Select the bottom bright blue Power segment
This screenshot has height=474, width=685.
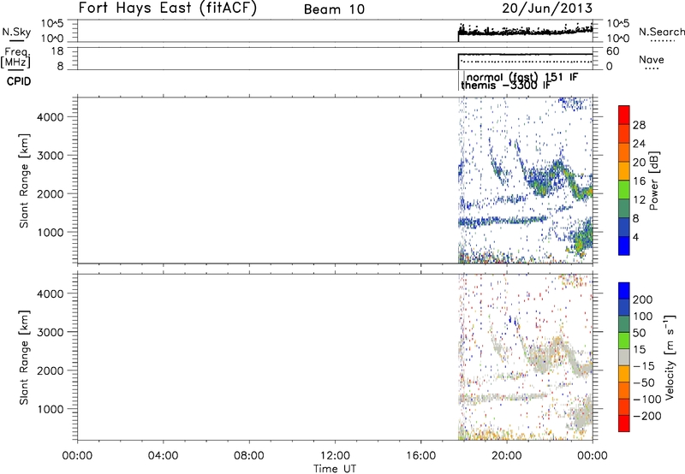(624, 246)
